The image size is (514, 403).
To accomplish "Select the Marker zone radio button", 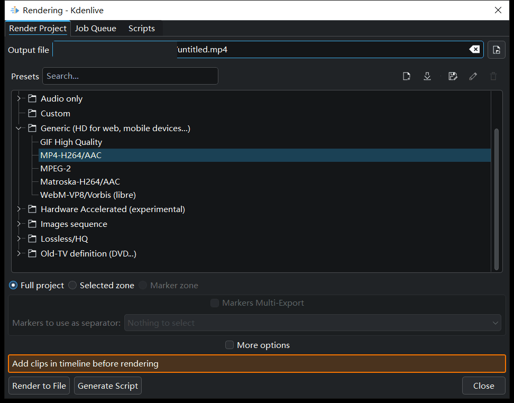I will pyautogui.click(x=143, y=285).
